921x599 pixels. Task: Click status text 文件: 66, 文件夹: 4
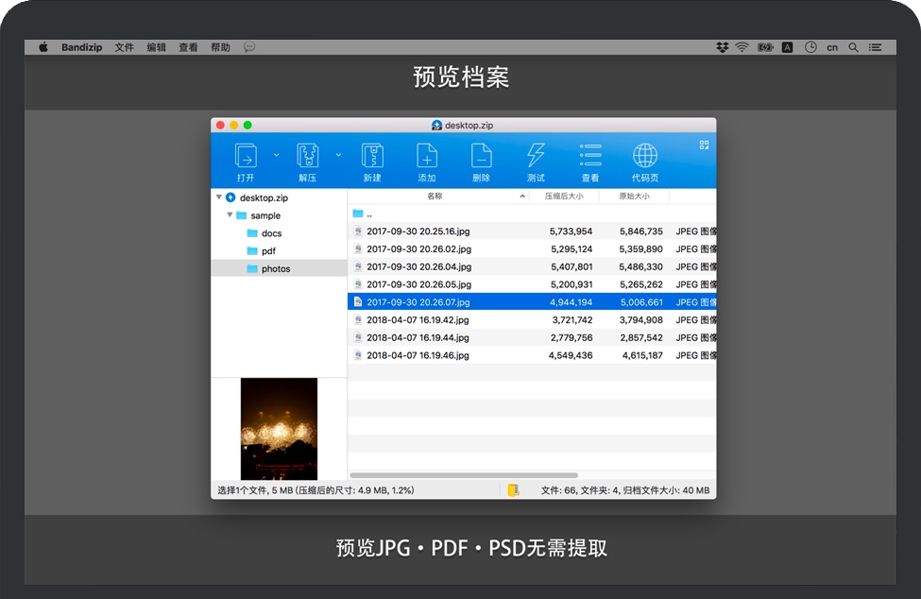[x=580, y=490]
